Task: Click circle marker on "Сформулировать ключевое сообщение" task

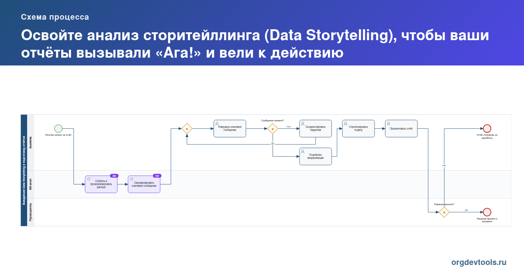Action: click(131, 179)
